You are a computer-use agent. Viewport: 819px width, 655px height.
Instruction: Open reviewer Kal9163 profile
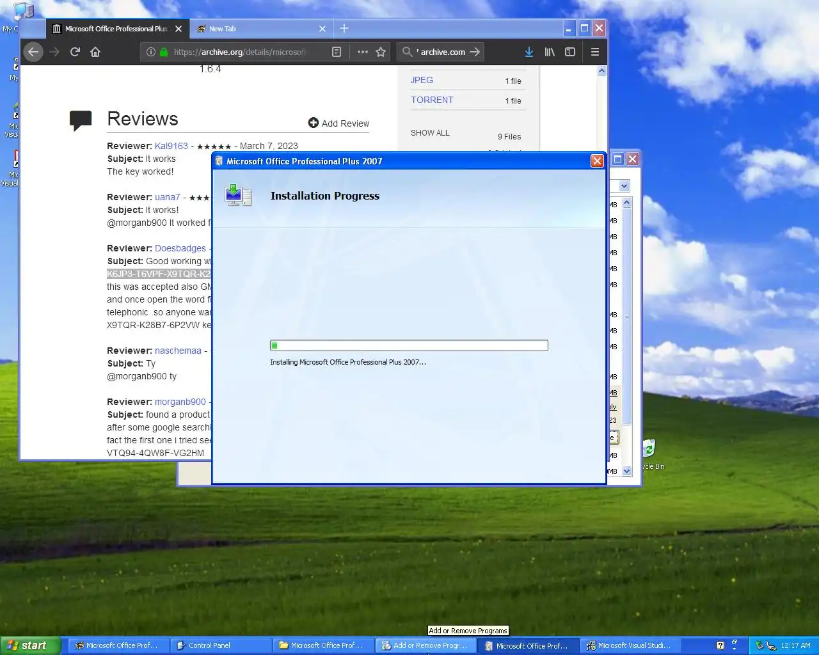171,146
